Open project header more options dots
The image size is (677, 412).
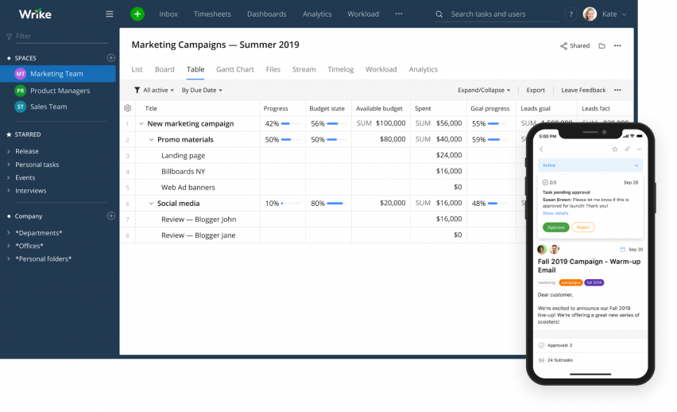(617, 46)
